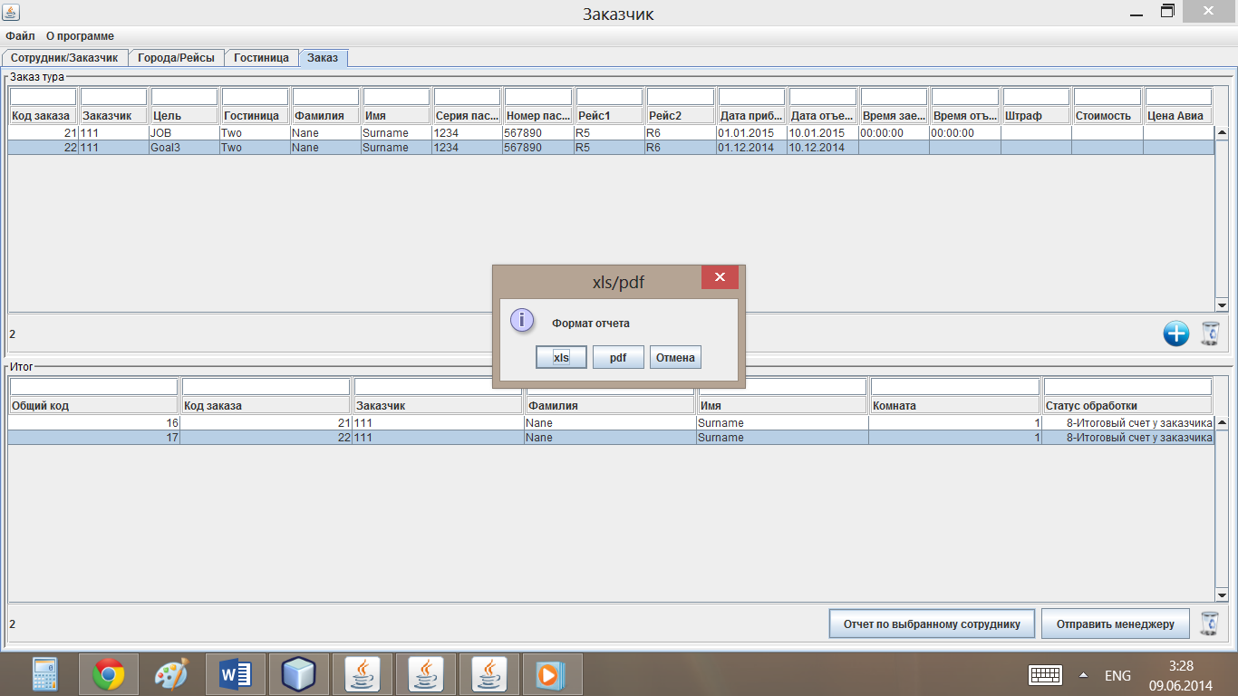Open the on-screen keyboard tray icon

1045,675
